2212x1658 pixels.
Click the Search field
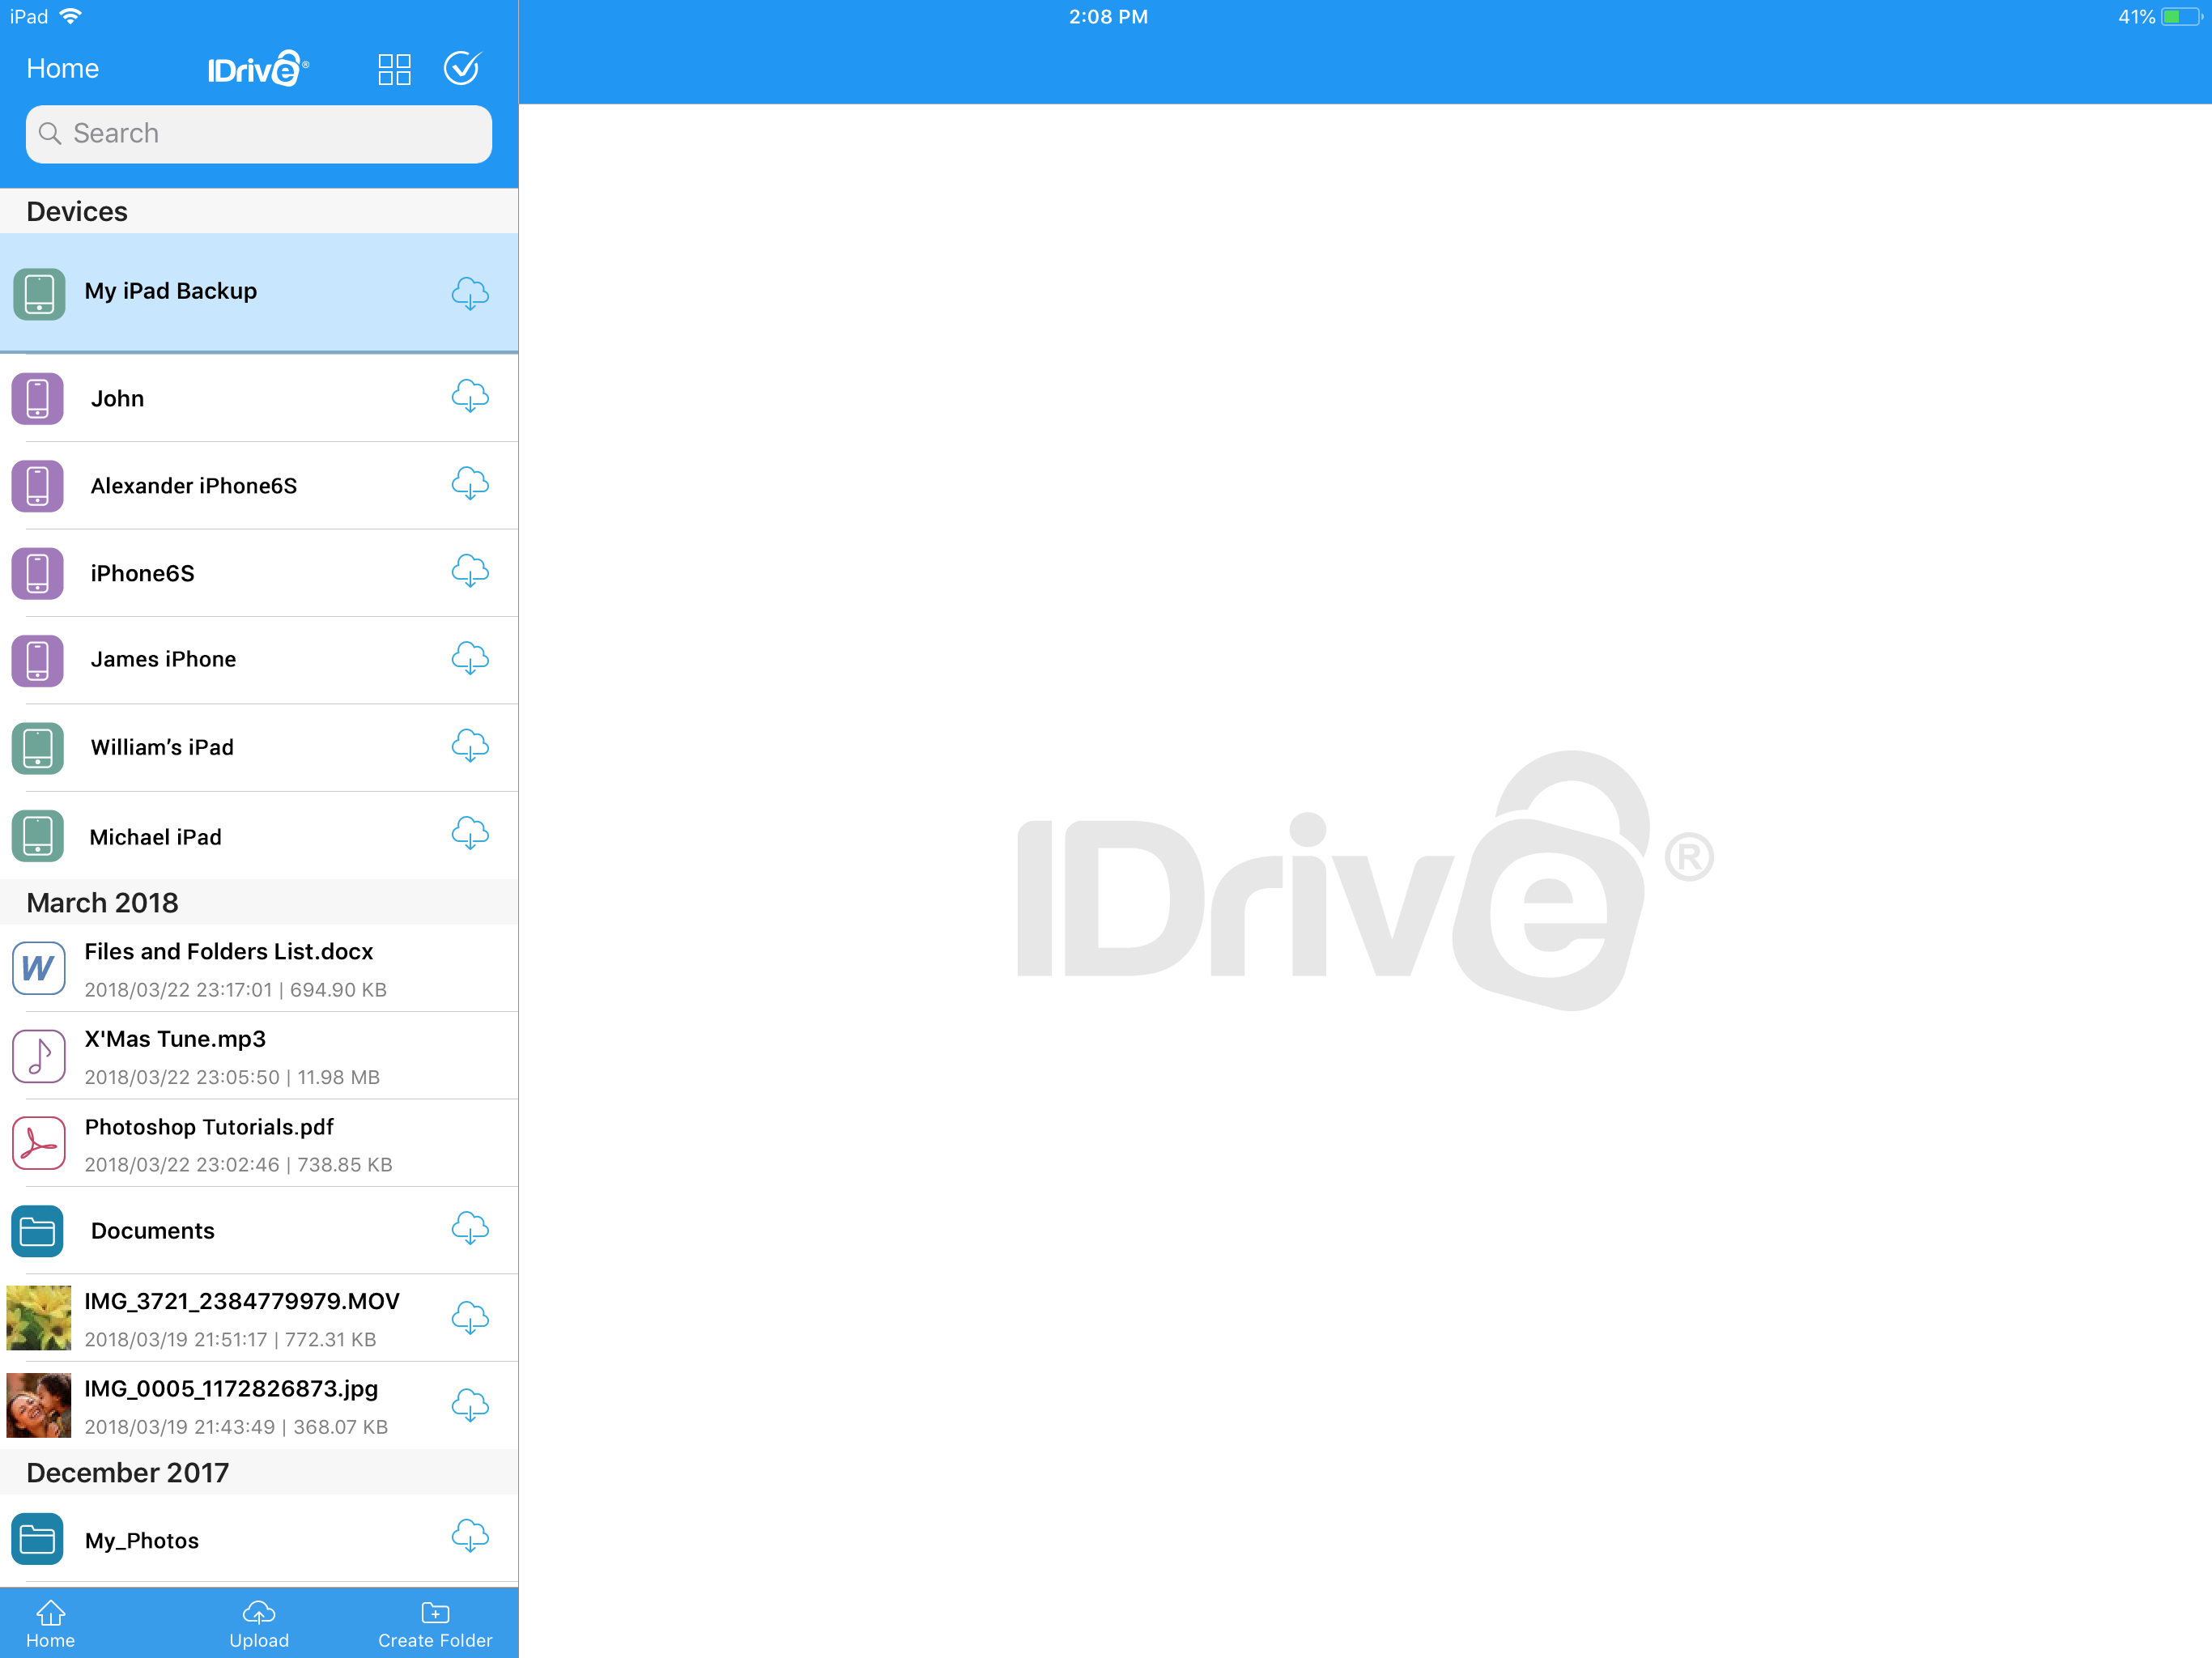[x=259, y=134]
